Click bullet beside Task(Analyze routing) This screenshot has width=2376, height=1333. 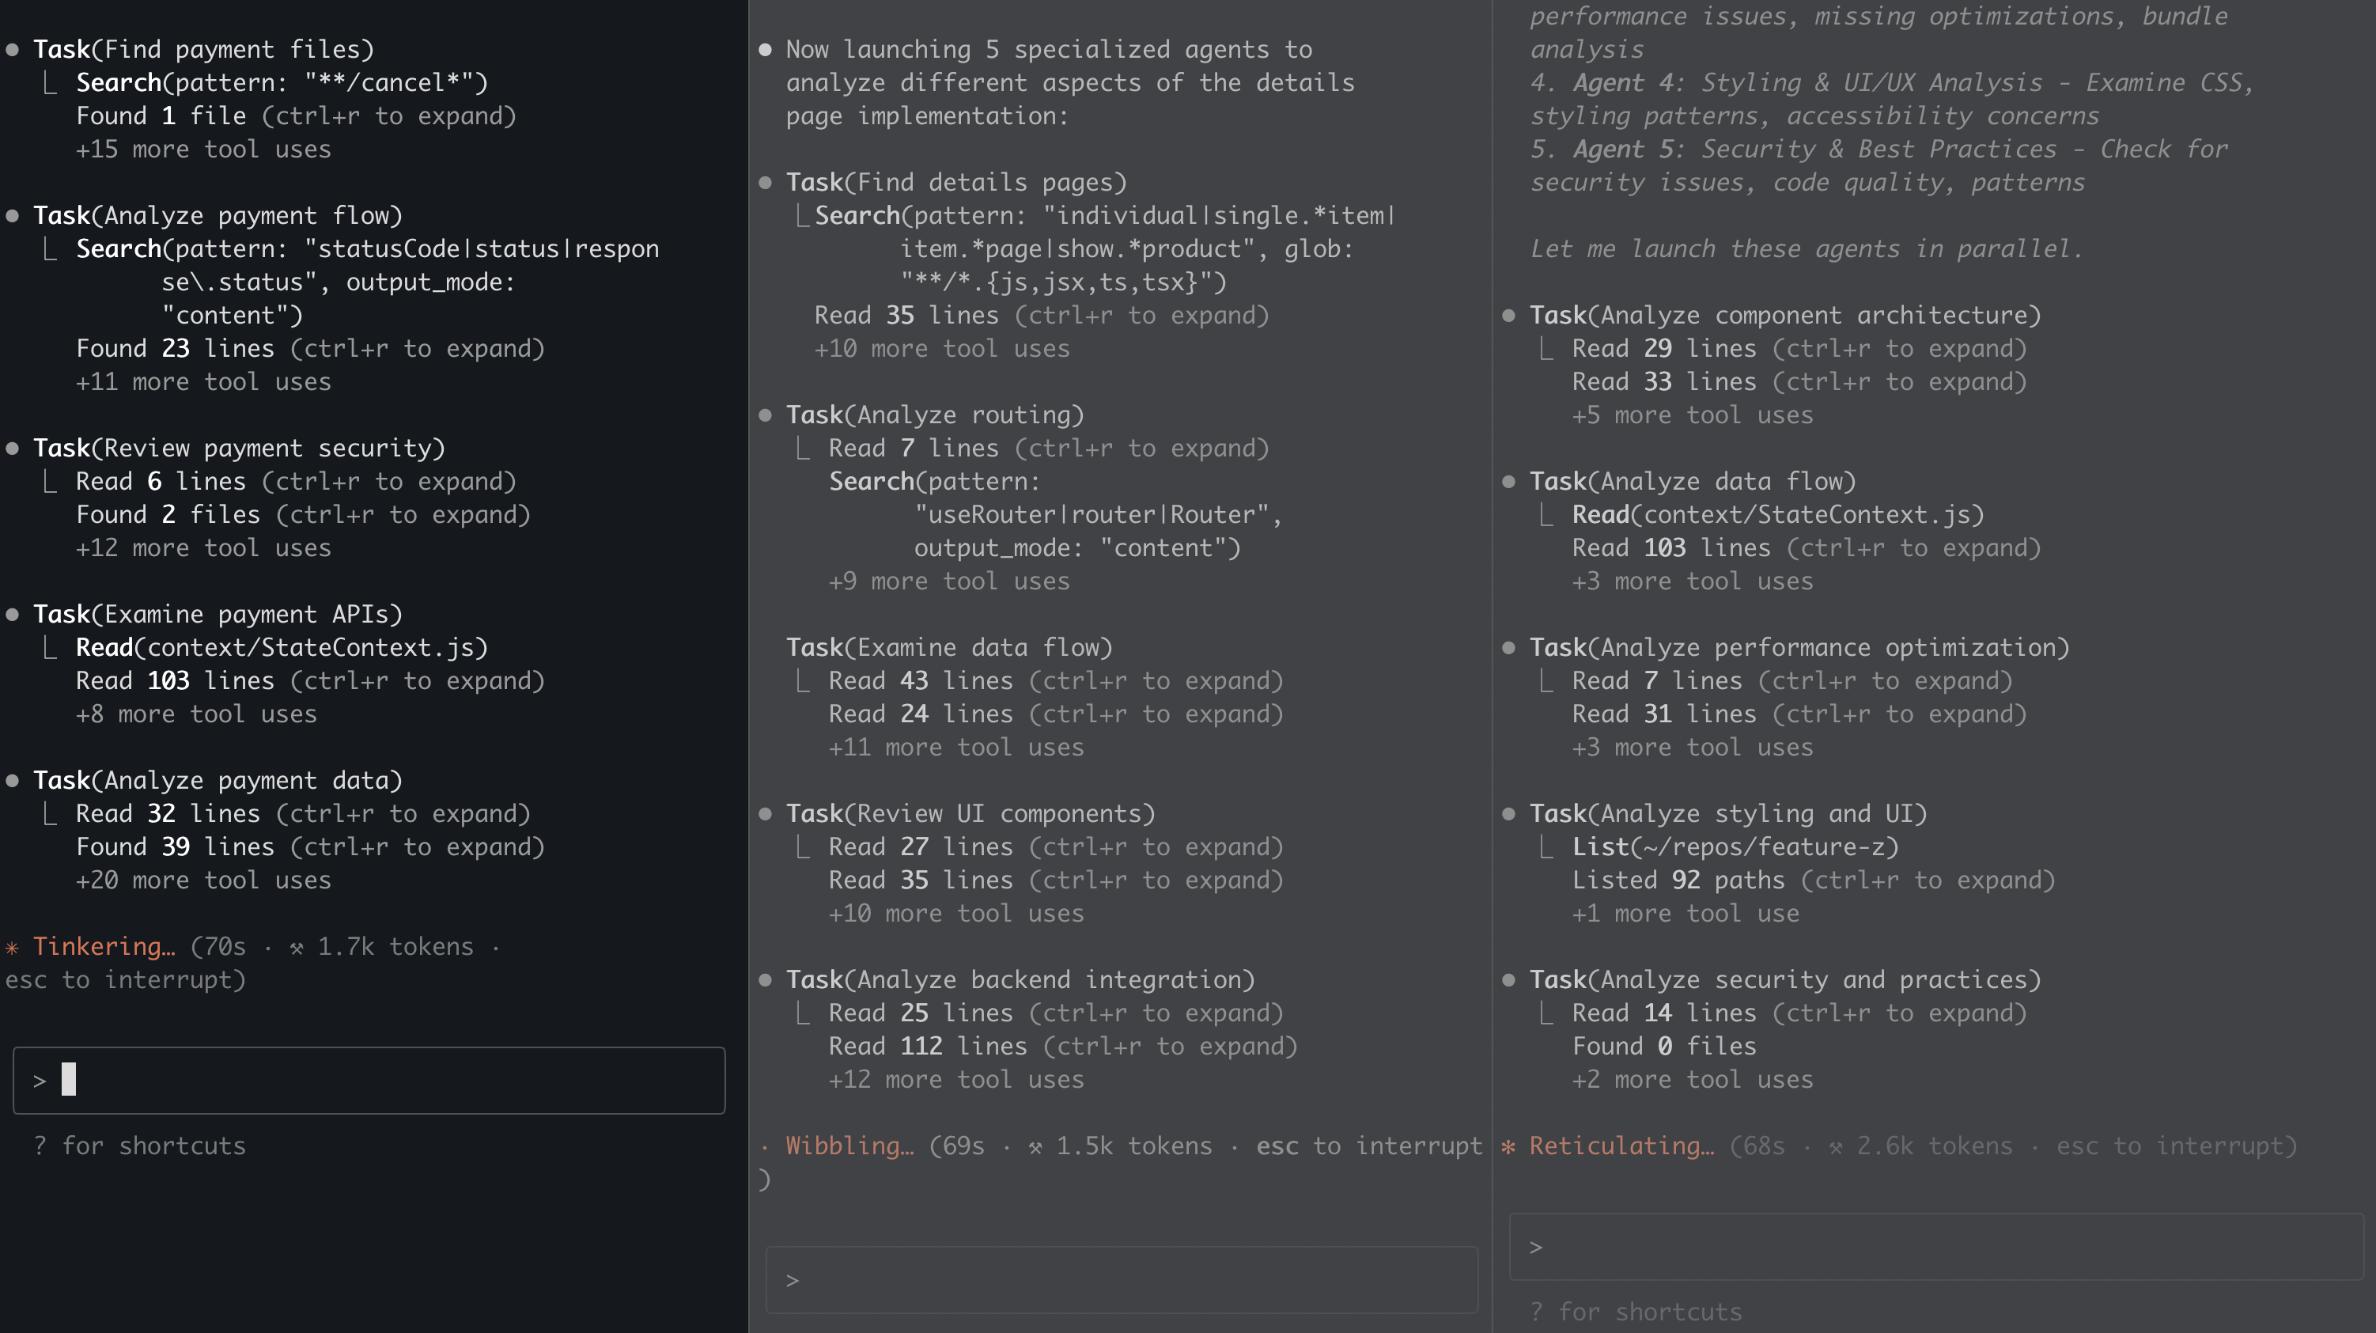[765, 415]
